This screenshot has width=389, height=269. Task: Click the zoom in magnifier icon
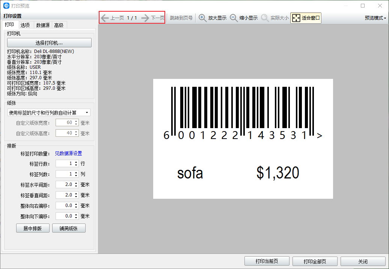(x=202, y=18)
